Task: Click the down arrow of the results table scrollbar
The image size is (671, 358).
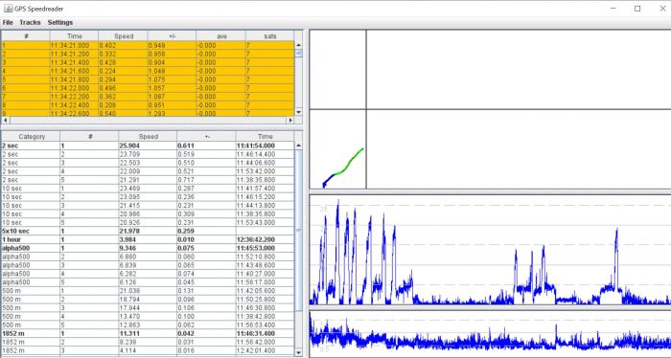Action: pyautogui.click(x=298, y=352)
